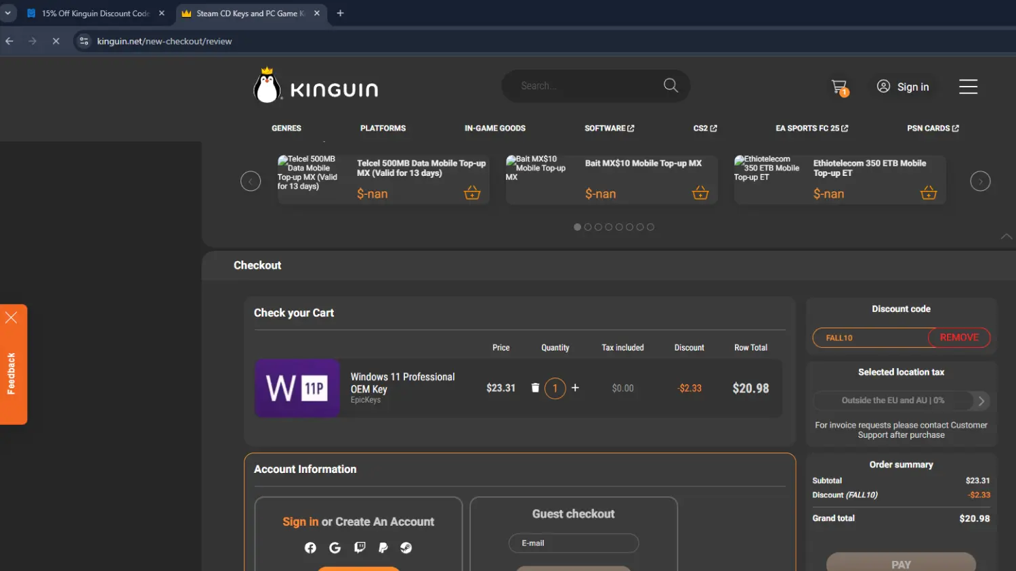Screen dimensions: 1016x571
Task: Sign in with the Google icon
Action: (x=335, y=548)
